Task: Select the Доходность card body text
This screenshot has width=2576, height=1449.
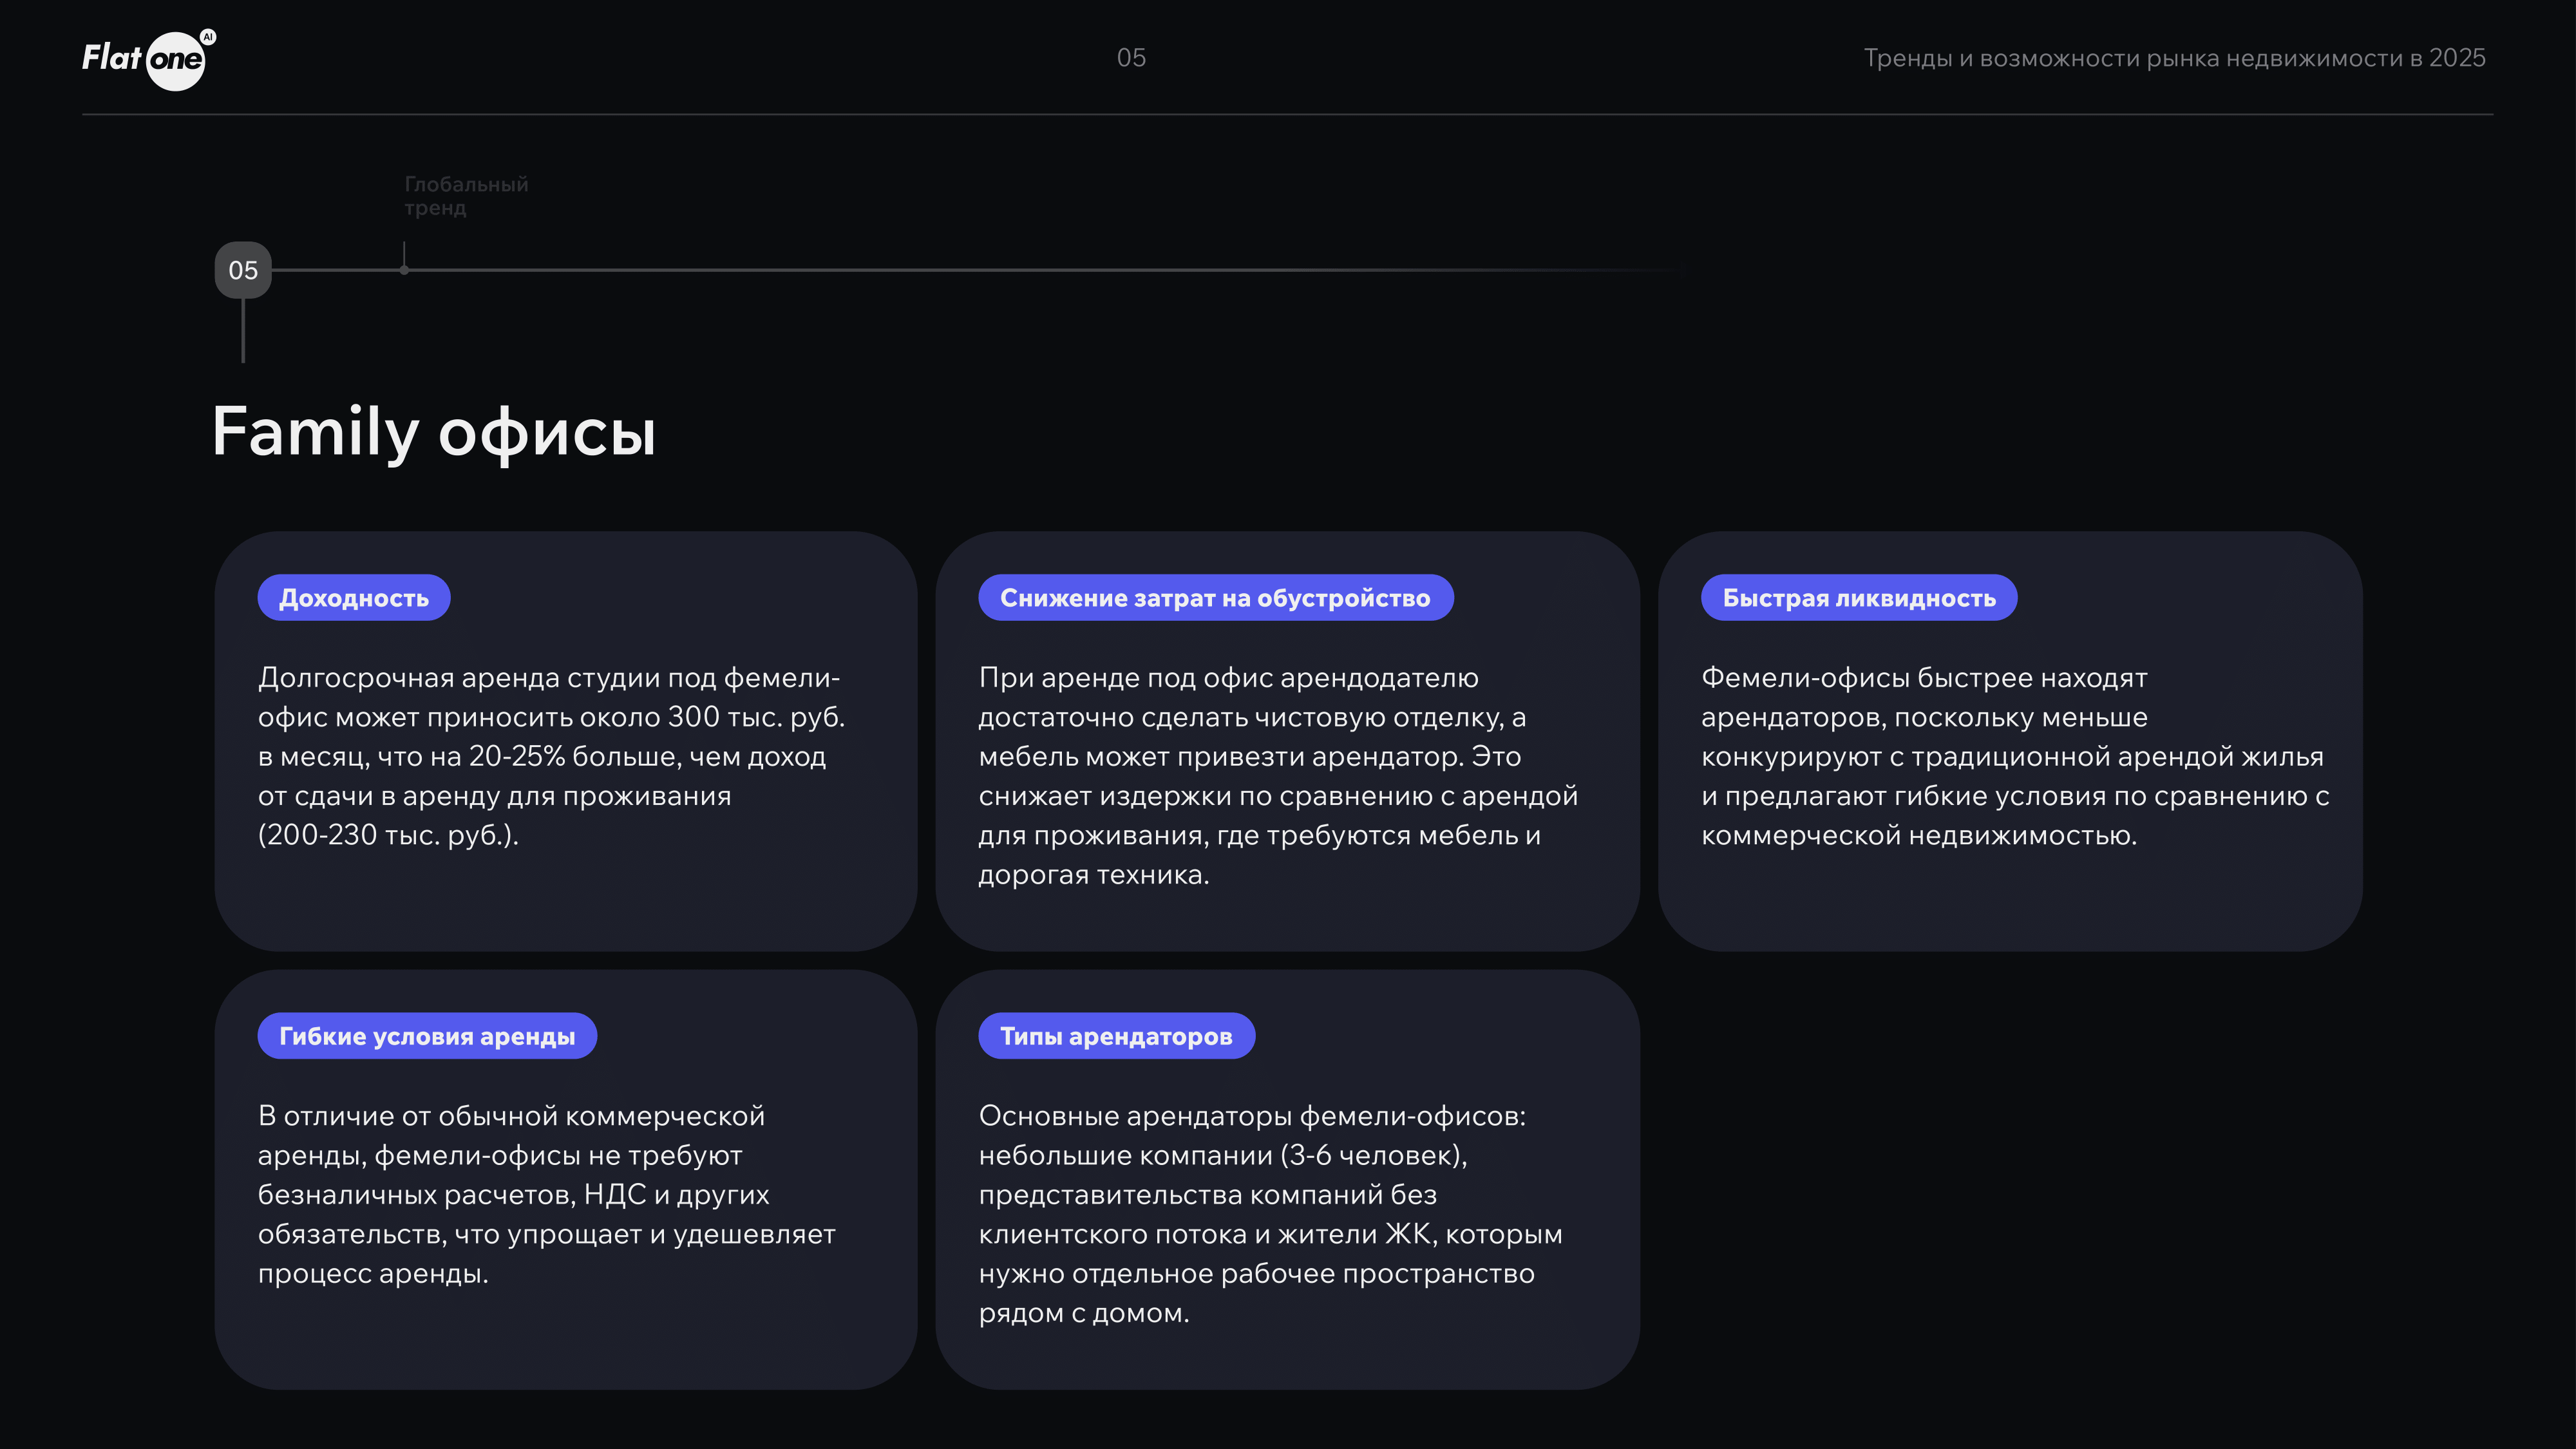Action: click(x=551, y=757)
